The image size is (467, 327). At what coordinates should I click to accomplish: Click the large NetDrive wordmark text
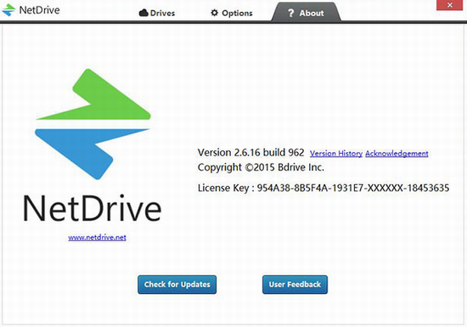(92, 208)
